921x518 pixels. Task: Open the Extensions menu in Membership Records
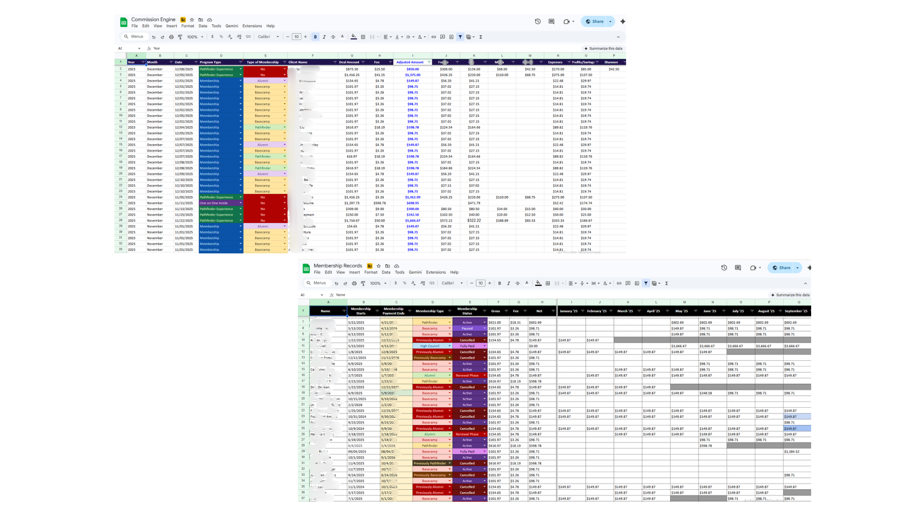coord(436,272)
